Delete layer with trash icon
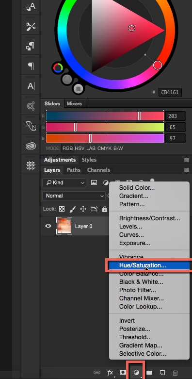This screenshot has width=192, height=379. tap(176, 373)
